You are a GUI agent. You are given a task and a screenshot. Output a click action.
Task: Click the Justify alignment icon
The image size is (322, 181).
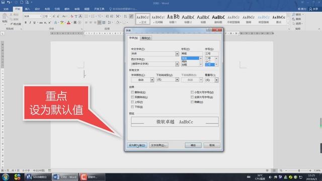[x=99, y=22]
